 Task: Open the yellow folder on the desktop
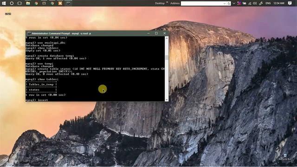tap(8, 11)
